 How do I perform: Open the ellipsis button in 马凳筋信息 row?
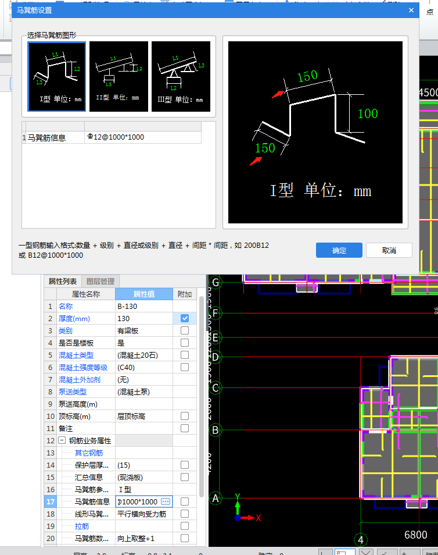click(166, 501)
